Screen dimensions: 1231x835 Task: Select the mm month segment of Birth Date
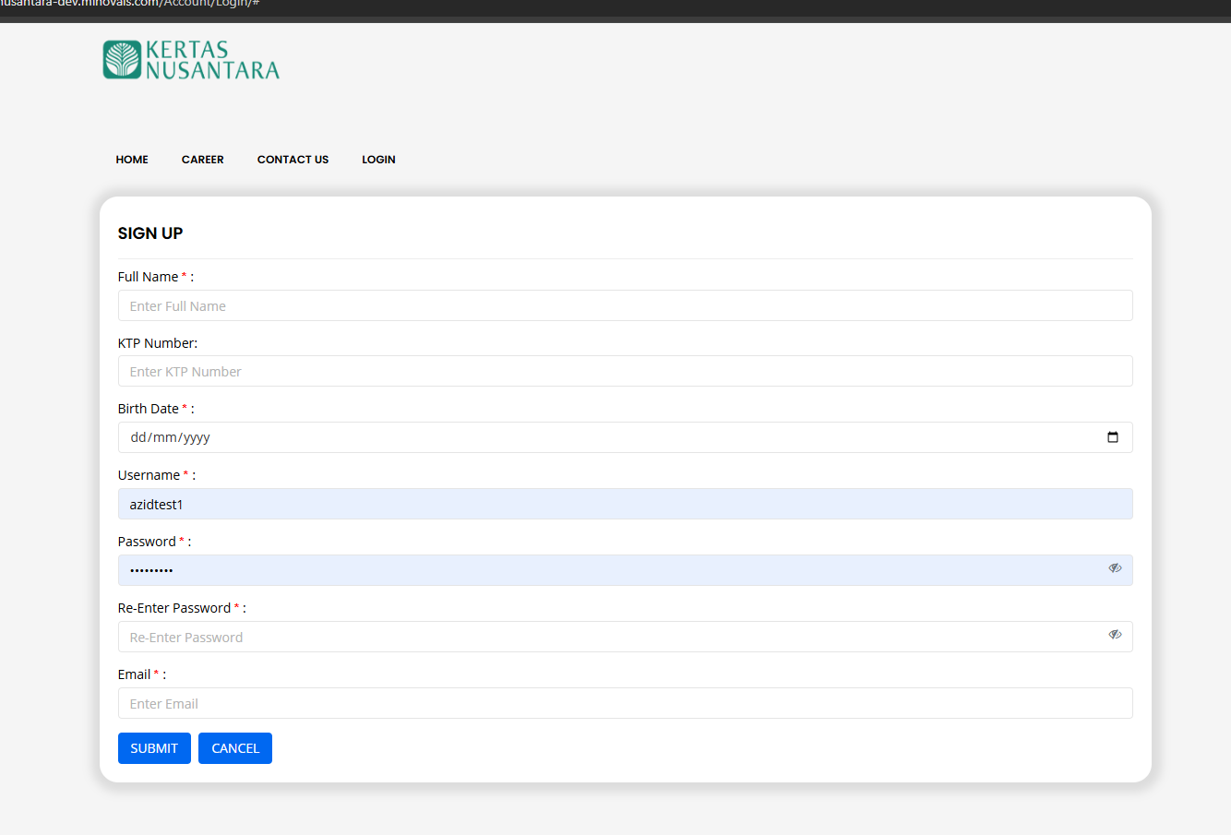[x=165, y=438]
